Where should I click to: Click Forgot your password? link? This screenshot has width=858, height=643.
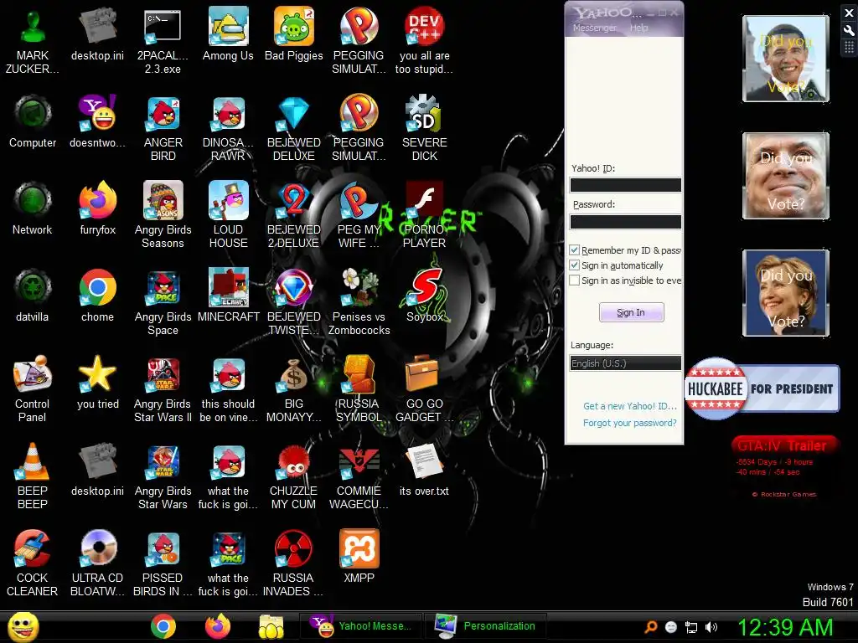pyautogui.click(x=630, y=423)
